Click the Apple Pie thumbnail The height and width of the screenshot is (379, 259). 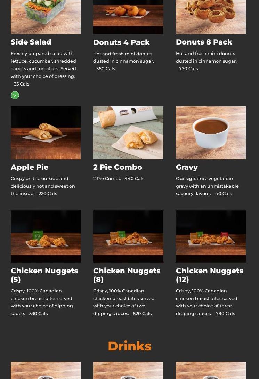click(x=46, y=133)
